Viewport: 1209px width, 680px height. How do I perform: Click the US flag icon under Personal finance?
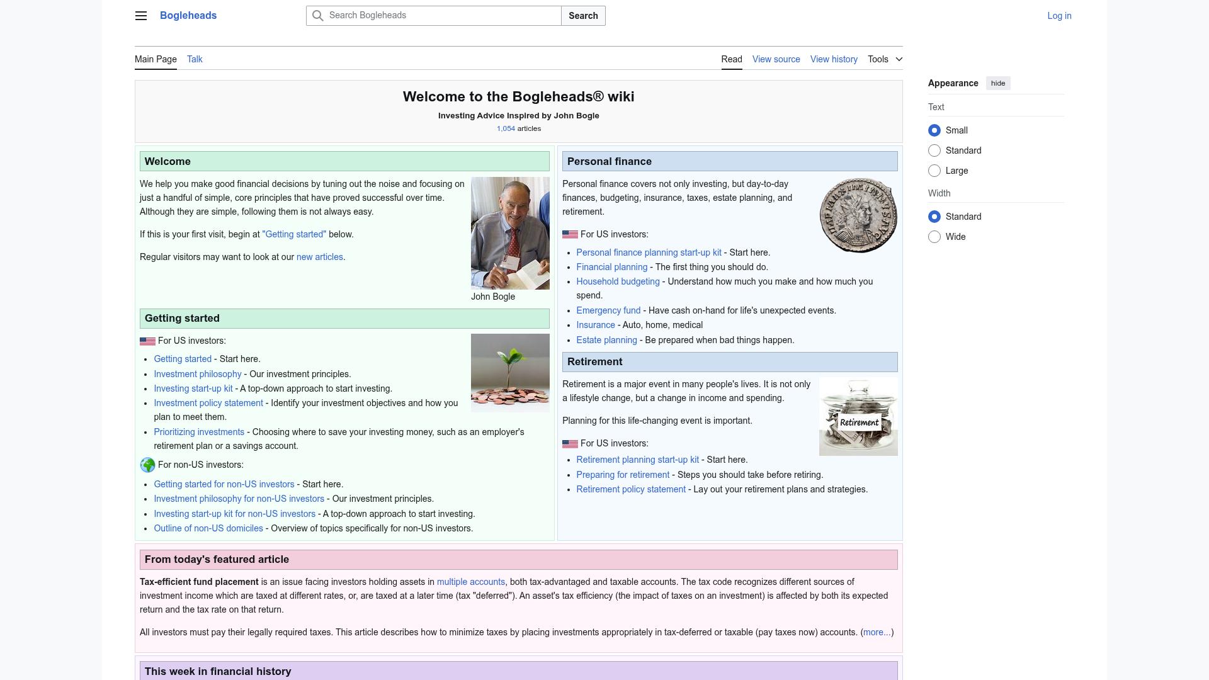point(570,235)
